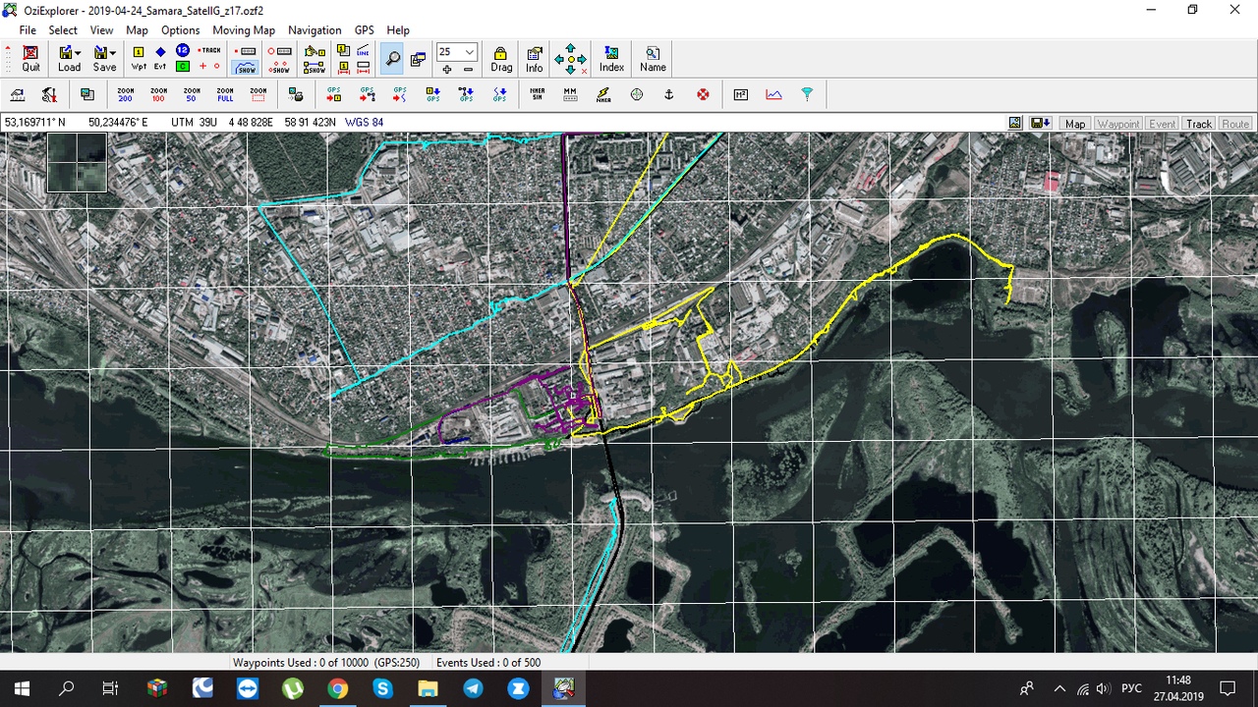Click the M² area calculation icon
The height and width of the screenshot is (707, 1258).
point(740,94)
